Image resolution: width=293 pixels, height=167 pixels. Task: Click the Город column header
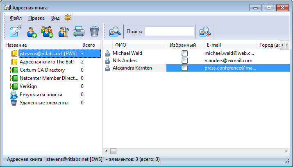(x=268, y=45)
